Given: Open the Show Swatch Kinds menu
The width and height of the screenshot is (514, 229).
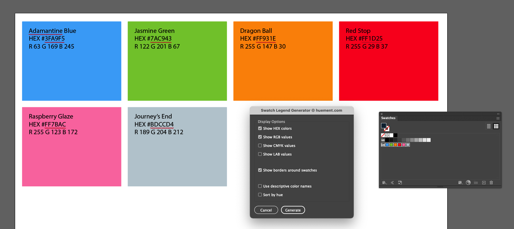Looking at the screenshot, I should (460, 182).
